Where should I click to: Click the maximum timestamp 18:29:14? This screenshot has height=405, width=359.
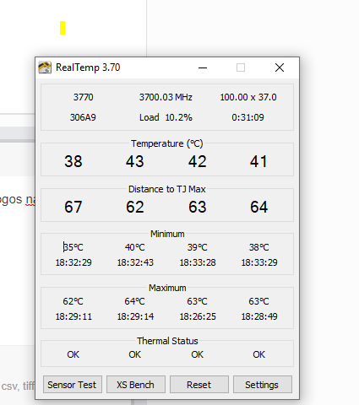[135, 316]
